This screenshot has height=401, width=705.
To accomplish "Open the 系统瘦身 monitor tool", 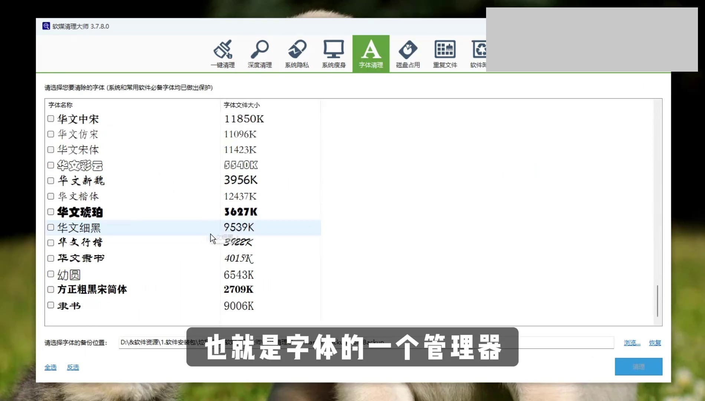I will tap(334, 54).
